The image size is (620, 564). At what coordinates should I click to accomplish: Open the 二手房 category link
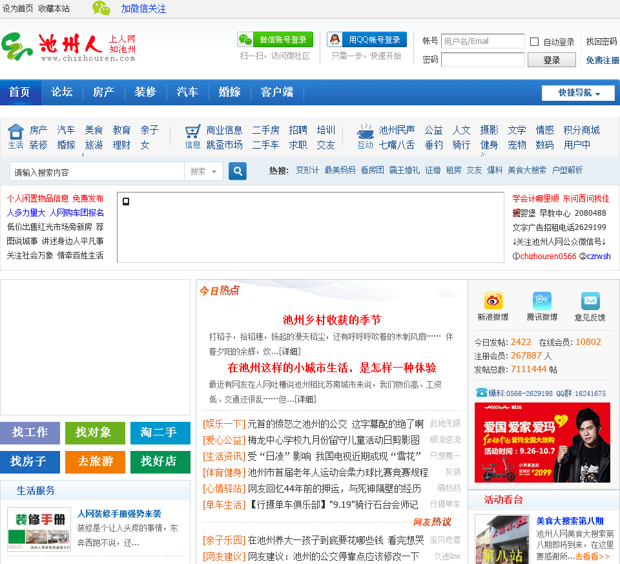pos(265,130)
